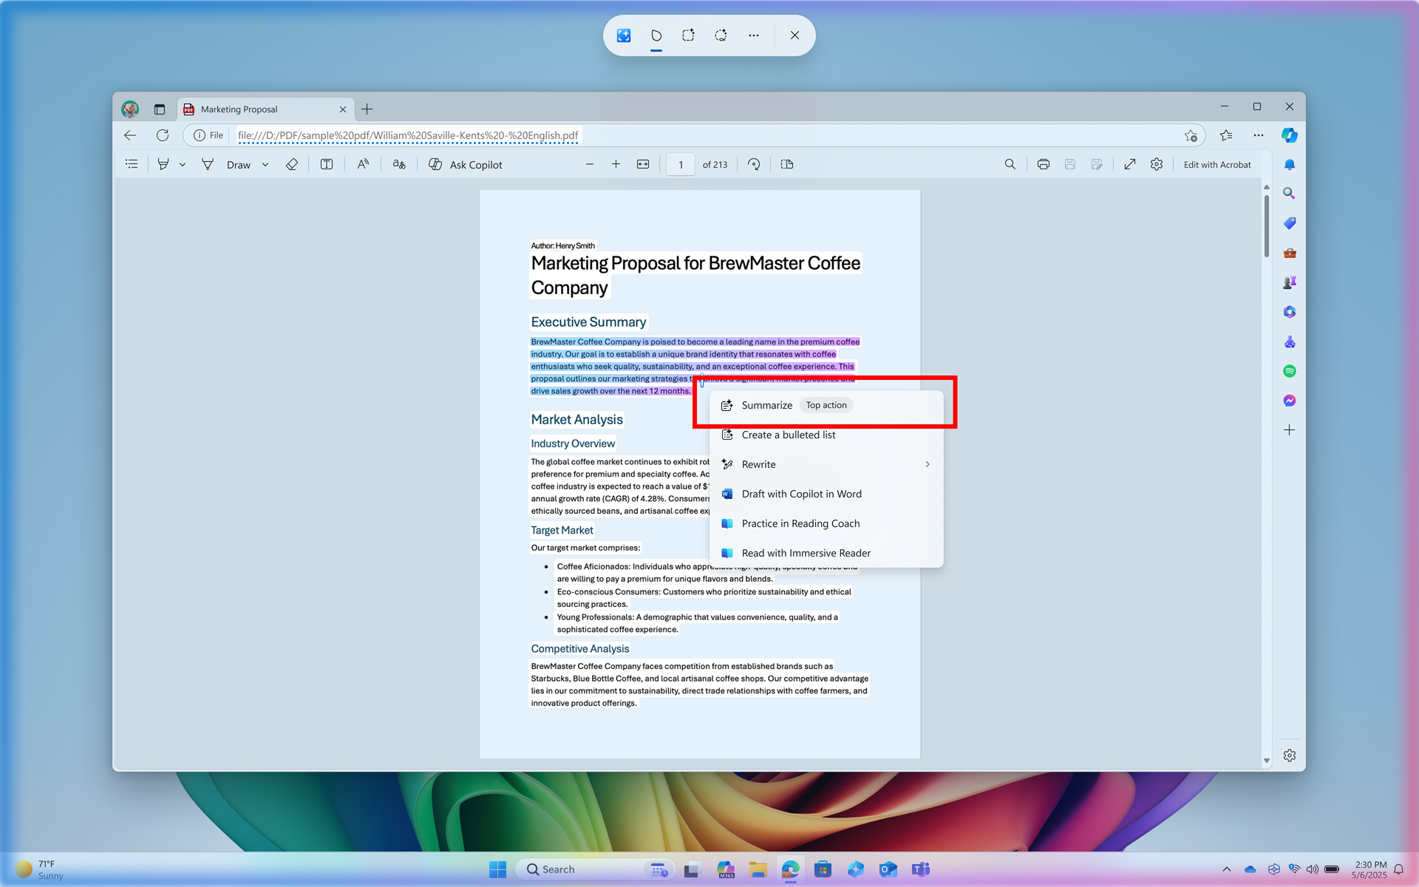
Task: Toggle two-page view layout
Action: pyautogui.click(x=786, y=164)
